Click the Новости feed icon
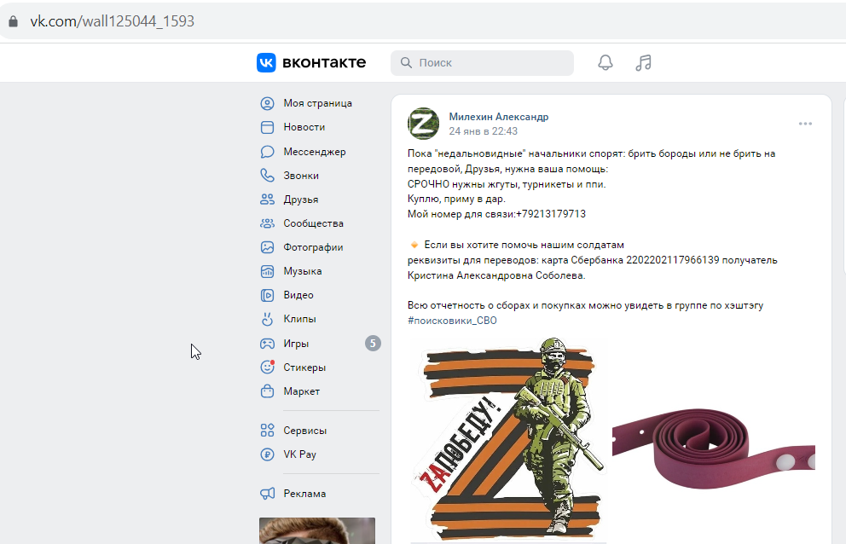This screenshot has width=846, height=544. pyautogui.click(x=267, y=127)
